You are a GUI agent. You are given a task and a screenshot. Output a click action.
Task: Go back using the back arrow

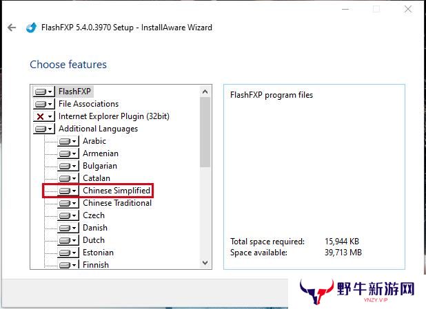[x=12, y=28]
